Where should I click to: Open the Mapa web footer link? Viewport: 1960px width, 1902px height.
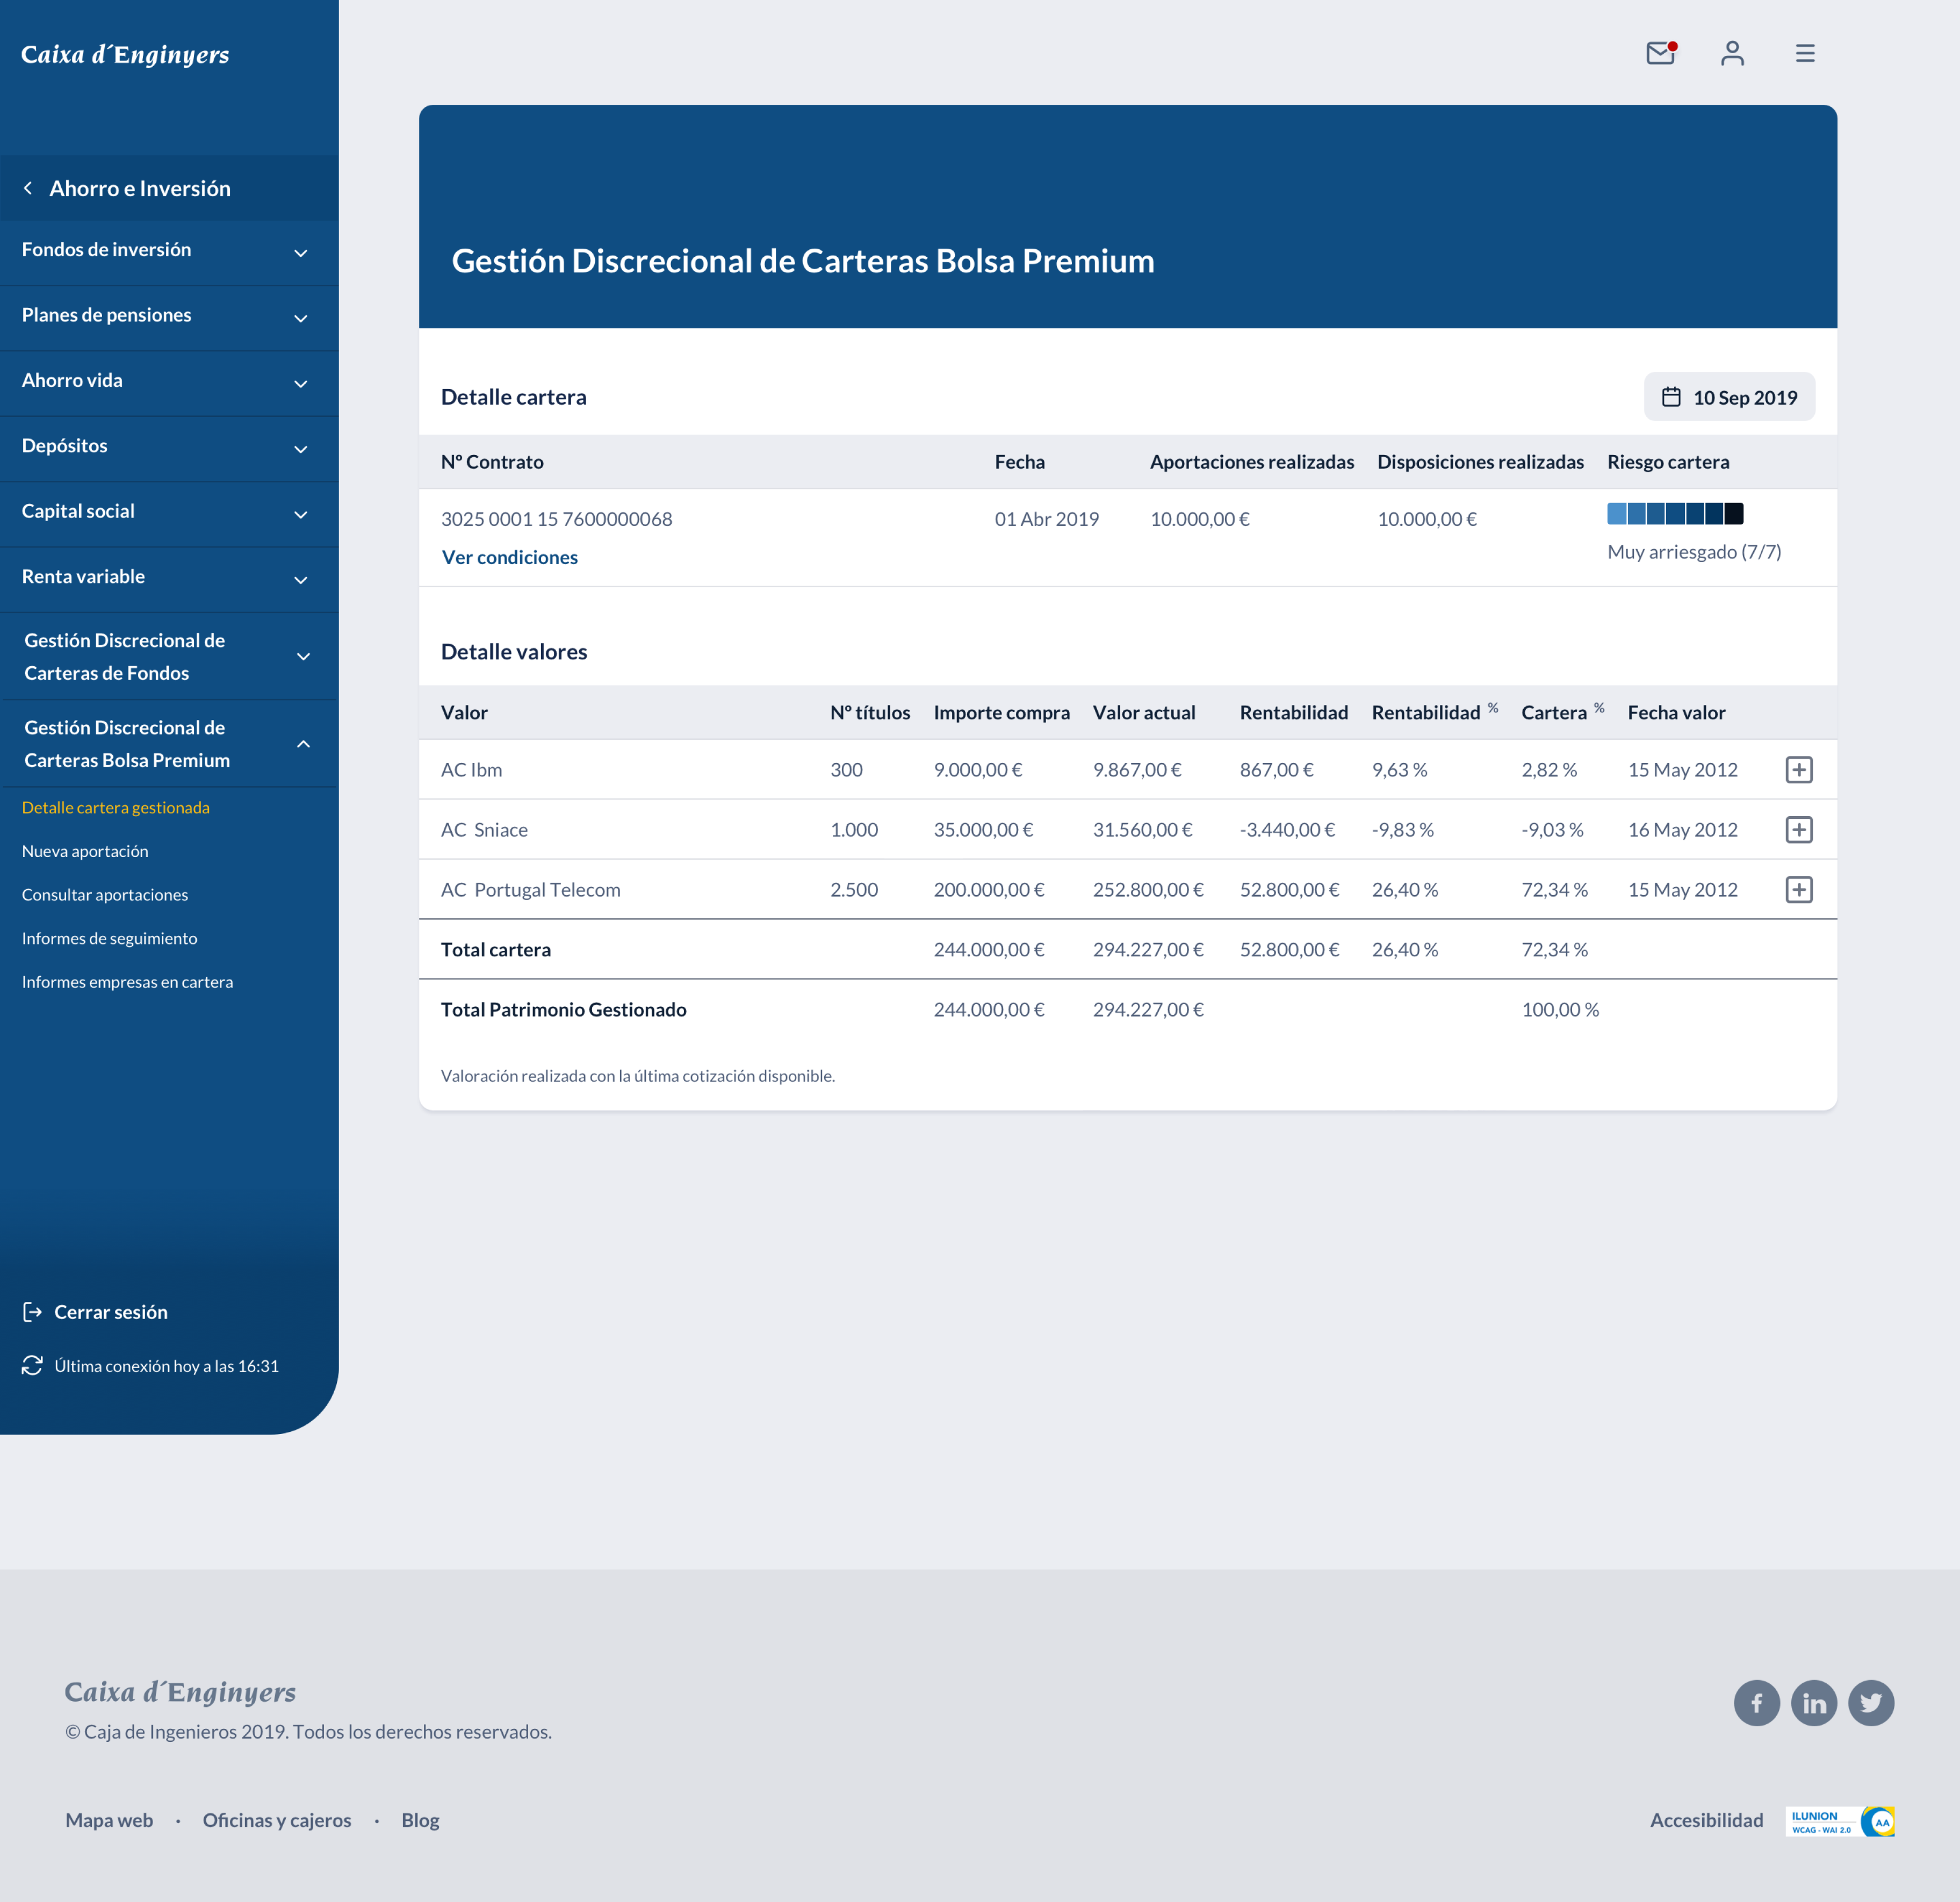tap(109, 1820)
